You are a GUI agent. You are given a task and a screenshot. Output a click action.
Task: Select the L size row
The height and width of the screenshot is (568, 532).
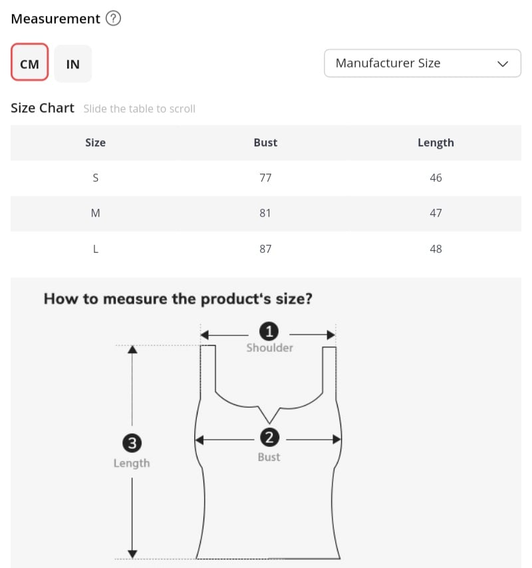tap(96, 249)
